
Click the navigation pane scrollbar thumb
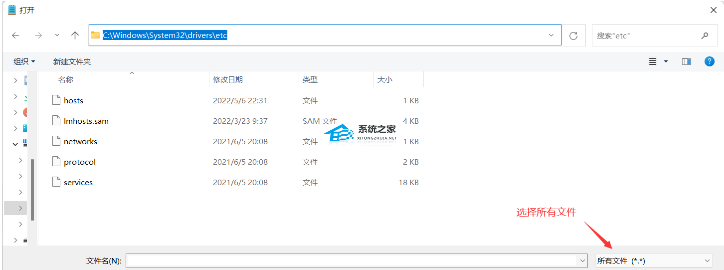pos(33,190)
